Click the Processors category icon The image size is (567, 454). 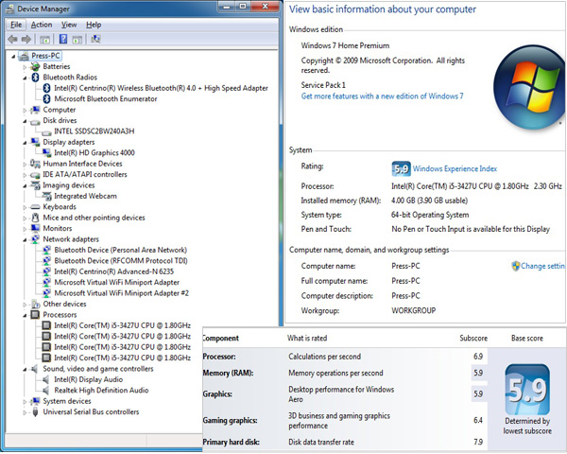click(35, 315)
